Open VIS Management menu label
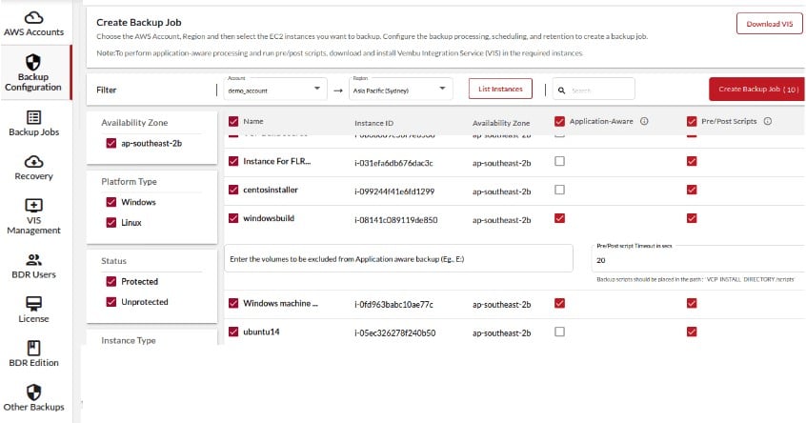The image size is (806, 423). [x=33, y=226]
